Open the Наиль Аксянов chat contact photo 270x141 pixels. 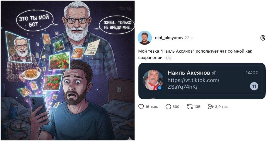[153, 80]
